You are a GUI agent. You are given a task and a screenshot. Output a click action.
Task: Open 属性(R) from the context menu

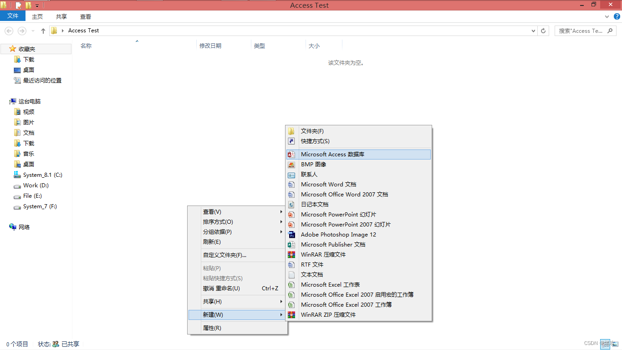(x=237, y=328)
